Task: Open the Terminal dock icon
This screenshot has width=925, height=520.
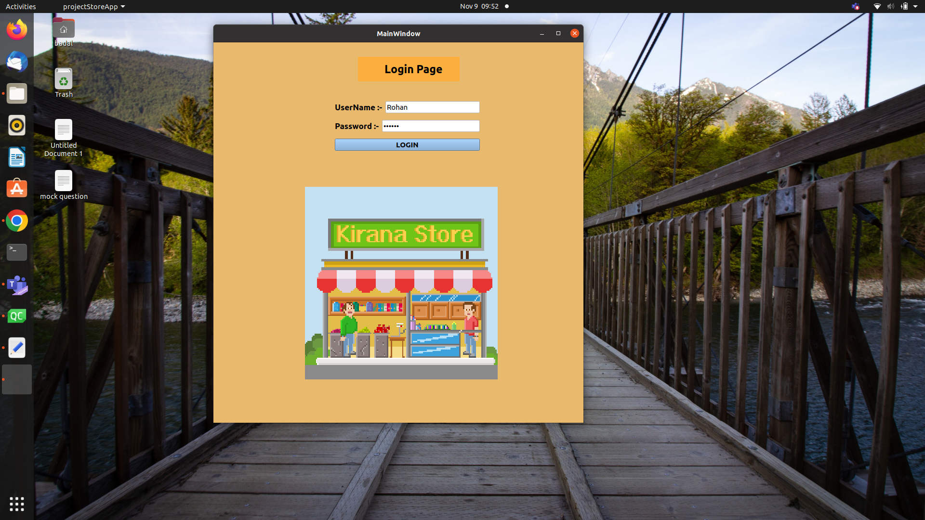Action: tap(17, 252)
